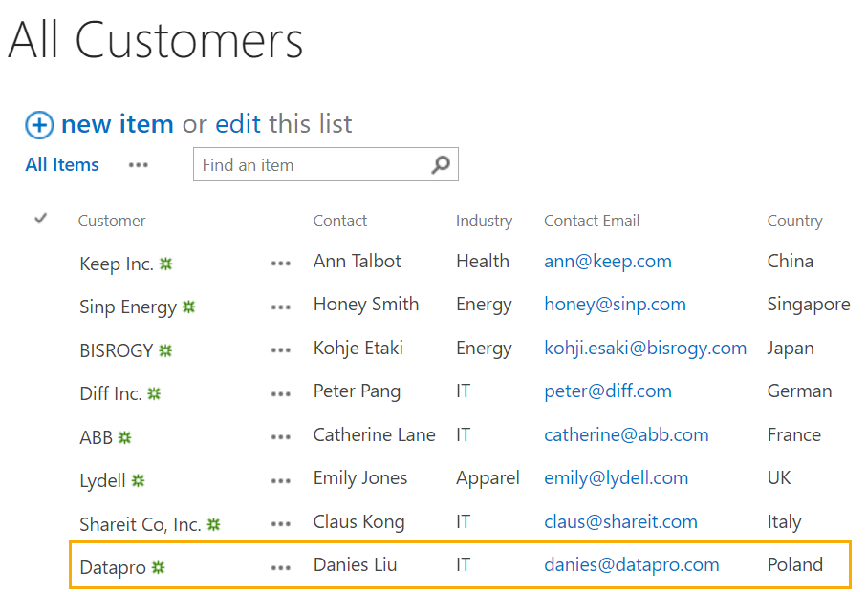Viewport: 867px width, 592px height.
Task: Switch to All Items view
Action: [62, 164]
